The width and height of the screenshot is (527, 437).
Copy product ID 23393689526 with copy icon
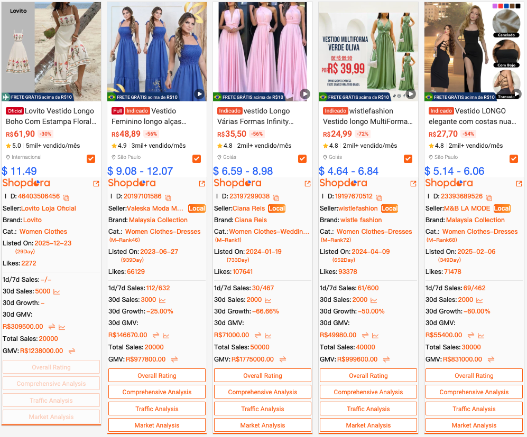pos(489,197)
